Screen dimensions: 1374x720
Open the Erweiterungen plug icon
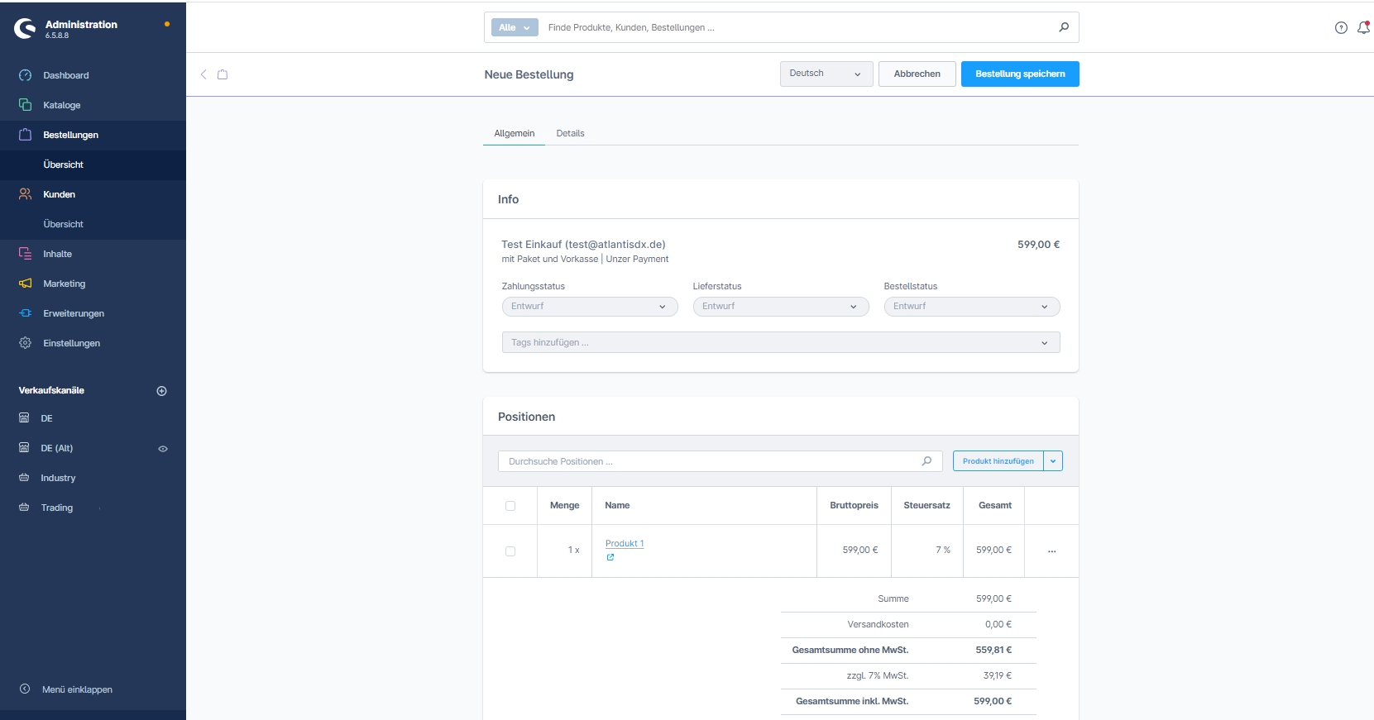[25, 313]
